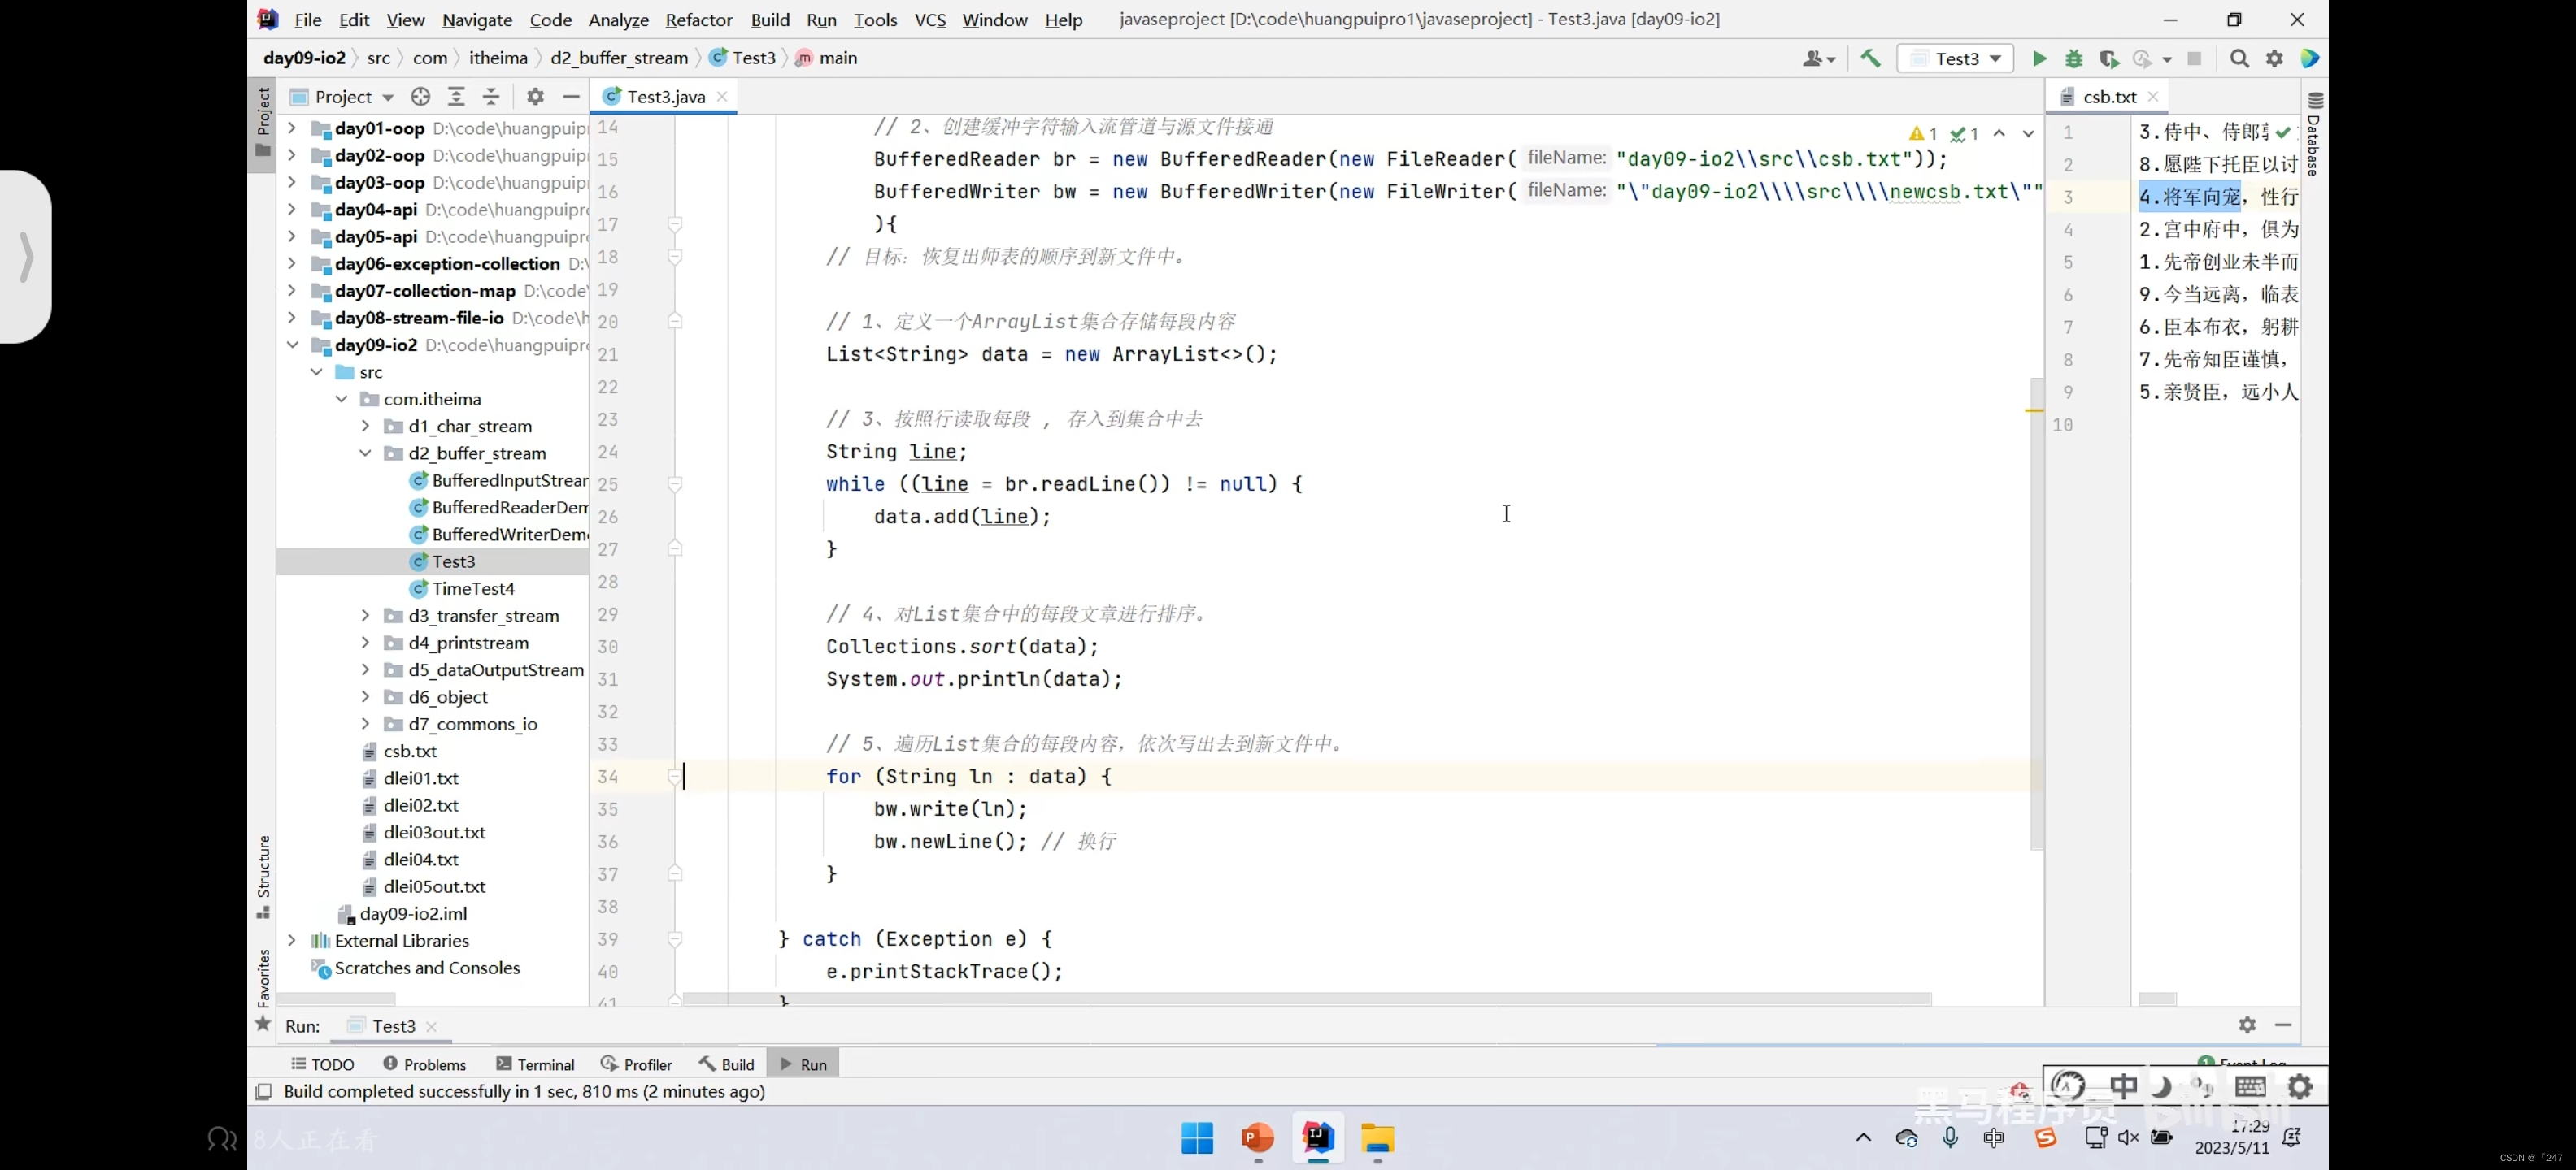Select the Test3 run configuration dropdown
The height and width of the screenshot is (1170, 2576).
tap(1960, 58)
